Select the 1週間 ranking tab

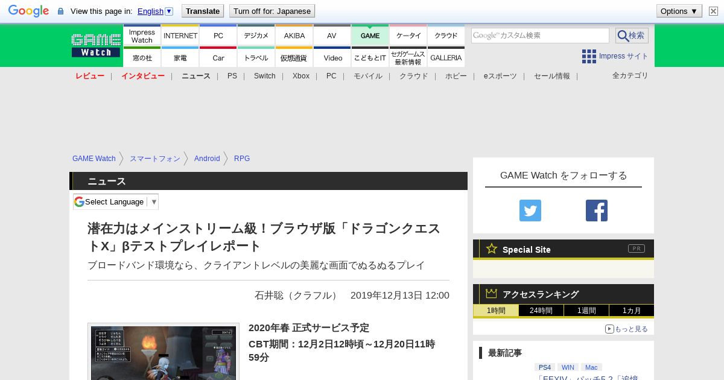click(586, 311)
